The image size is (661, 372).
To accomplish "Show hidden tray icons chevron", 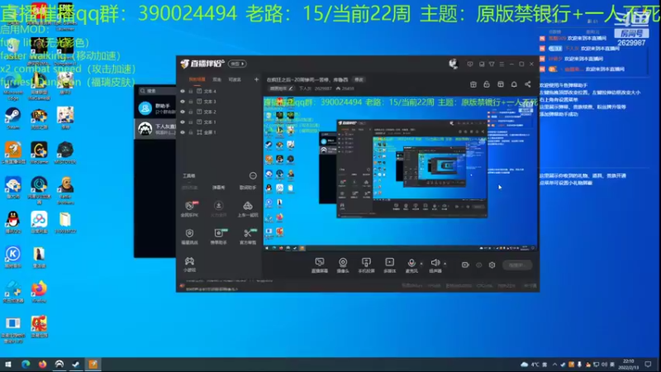I will pos(554,365).
